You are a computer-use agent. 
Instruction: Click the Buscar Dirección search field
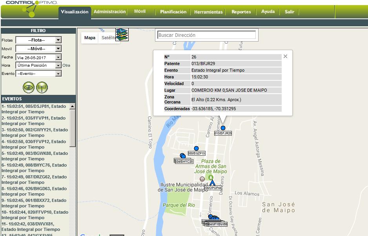206,35
